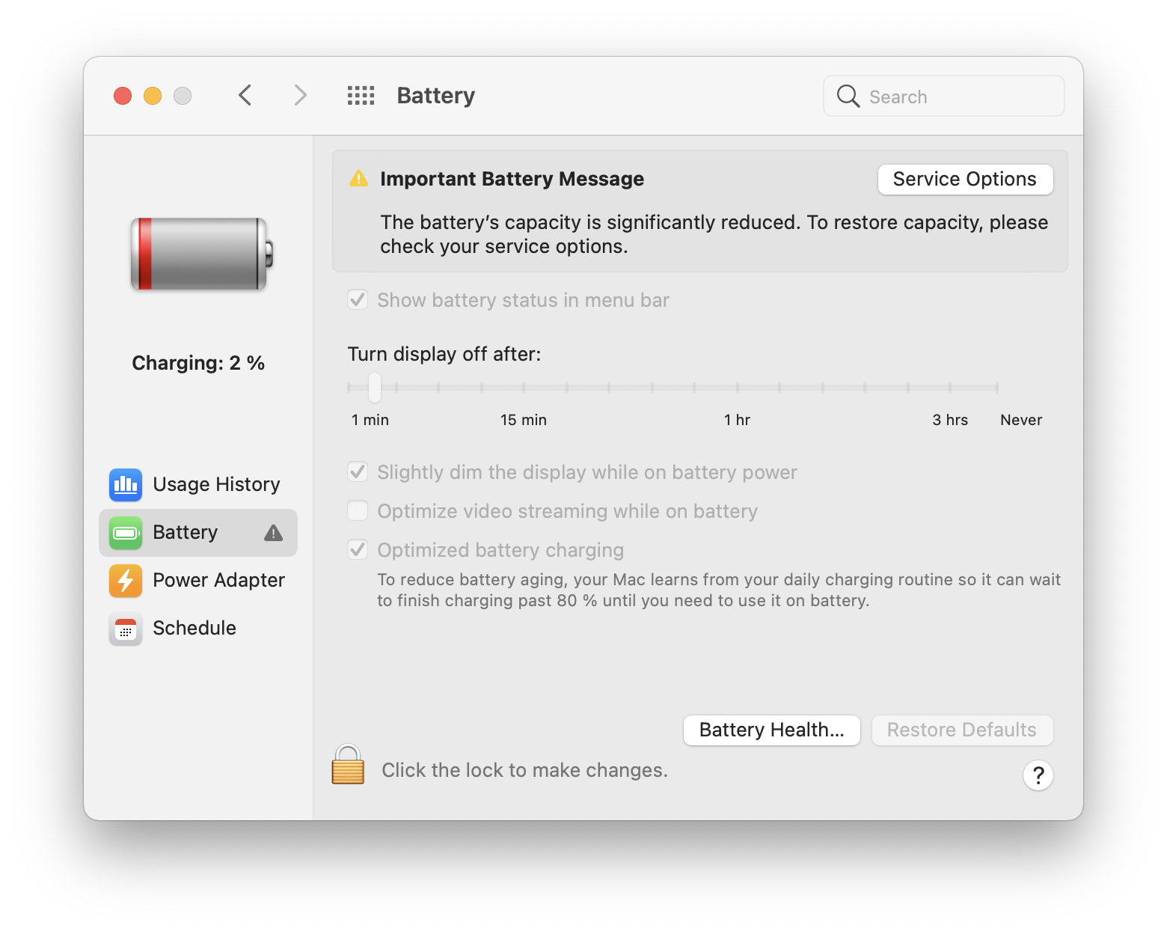This screenshot has height=931, width=1167.
Task: Open the Schedule pane
Action: coord(198,629)
